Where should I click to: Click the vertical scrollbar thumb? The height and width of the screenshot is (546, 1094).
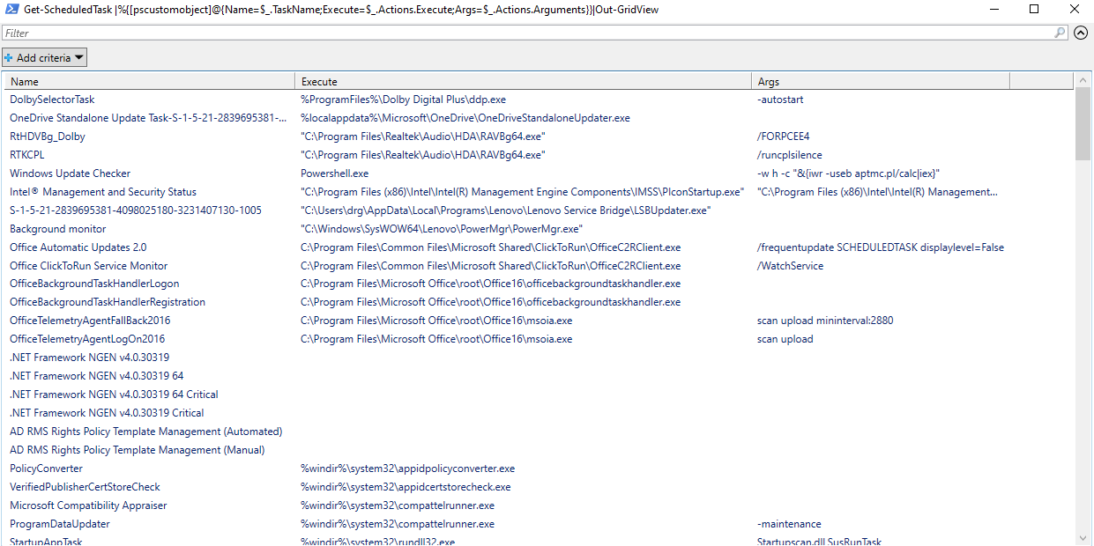coord(1083,125)
